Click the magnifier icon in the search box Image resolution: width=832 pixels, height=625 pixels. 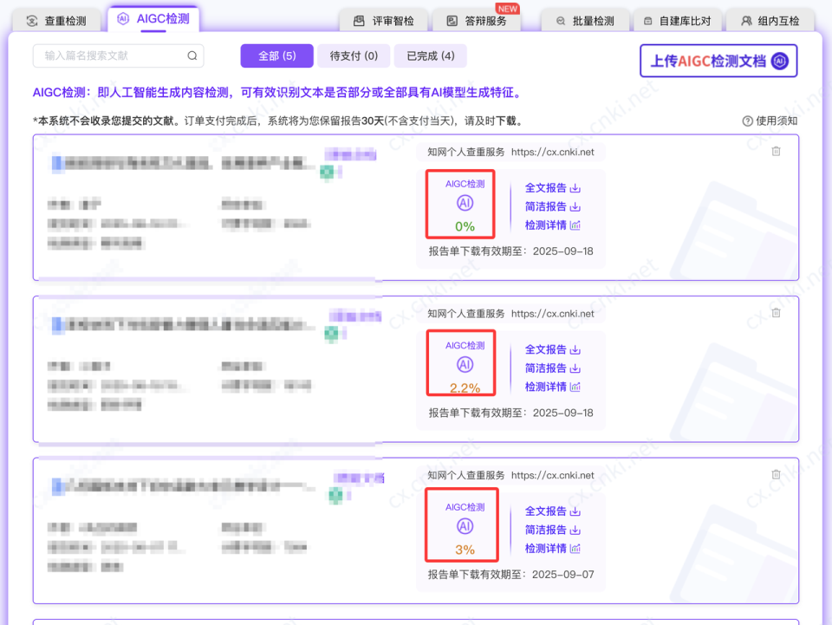[192, 55]
